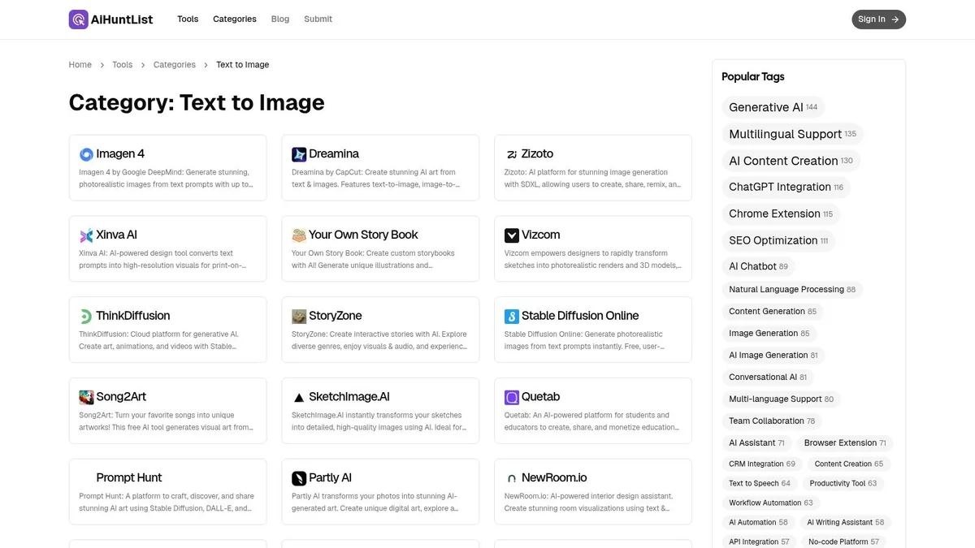Open the Imagen 4 tool title
This screenshot has width=975, height=548.
coord(120,154)
